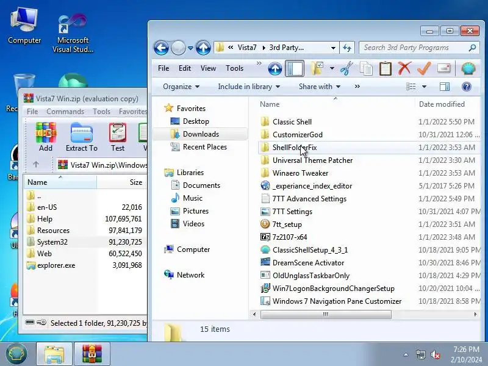Click Up one level beside the address bar

pos(203,48)
